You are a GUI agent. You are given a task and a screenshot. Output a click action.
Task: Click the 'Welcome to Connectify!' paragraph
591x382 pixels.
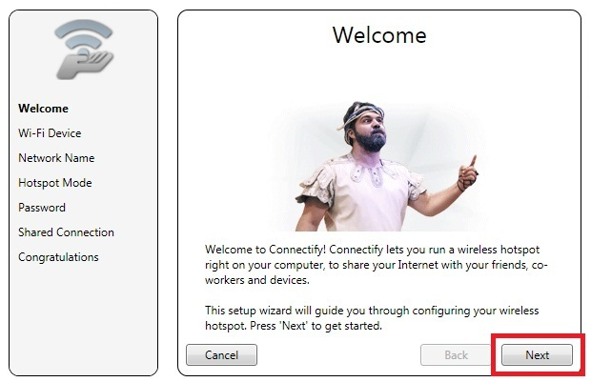377,265
